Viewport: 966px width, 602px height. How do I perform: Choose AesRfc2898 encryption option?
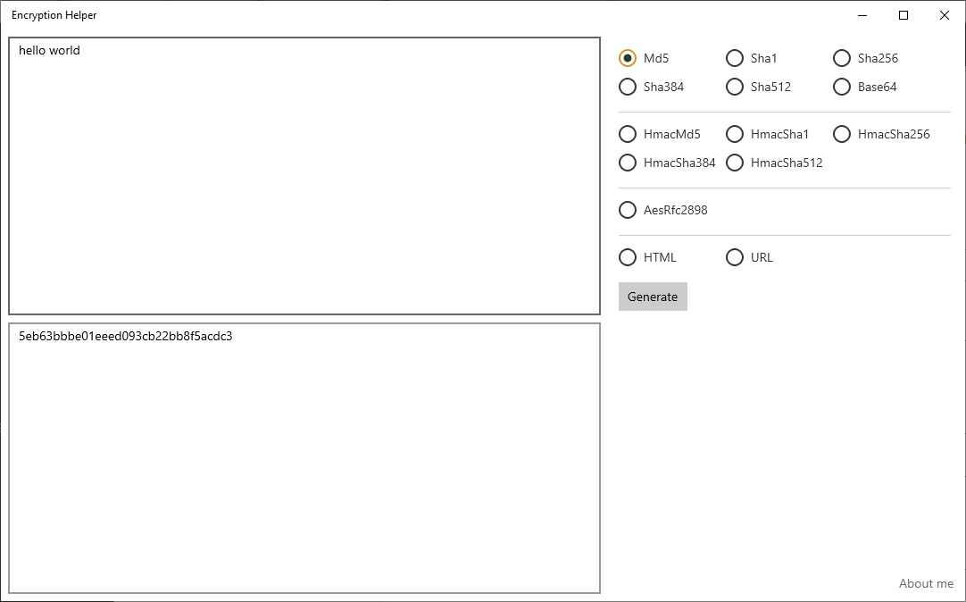[x=628, y=210]
